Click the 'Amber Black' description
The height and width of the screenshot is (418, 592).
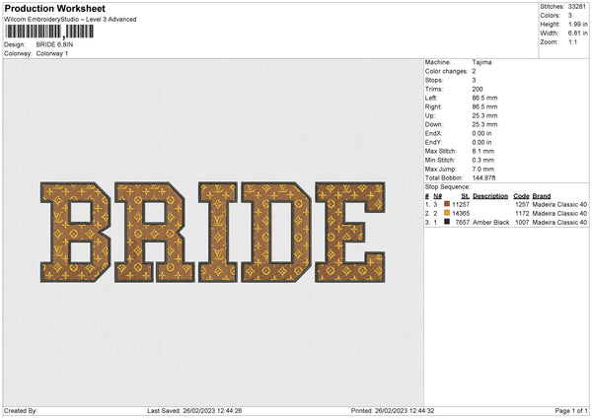click(490, 222)
